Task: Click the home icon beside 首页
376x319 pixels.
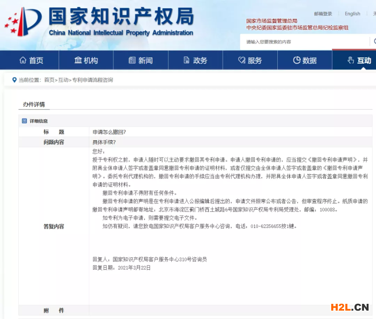Action: click(x=23, y=60)
